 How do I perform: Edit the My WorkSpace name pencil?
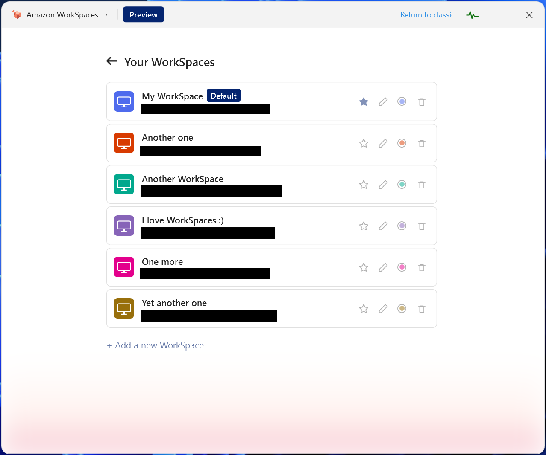point(383,101)
